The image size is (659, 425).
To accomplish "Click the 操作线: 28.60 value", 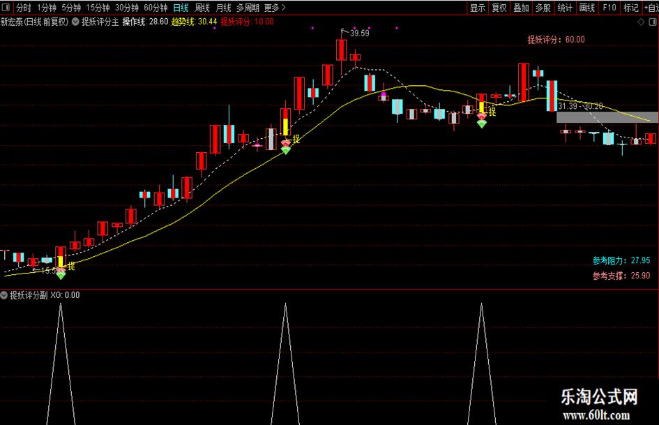I will [145, 22].
